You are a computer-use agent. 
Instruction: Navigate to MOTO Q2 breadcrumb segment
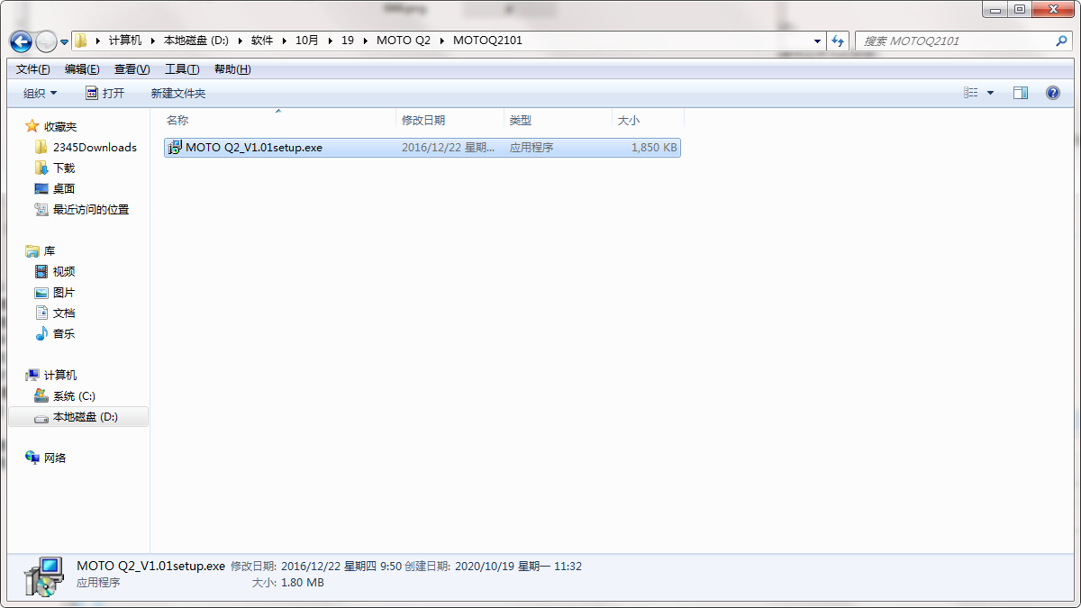(x=404, y=41)
